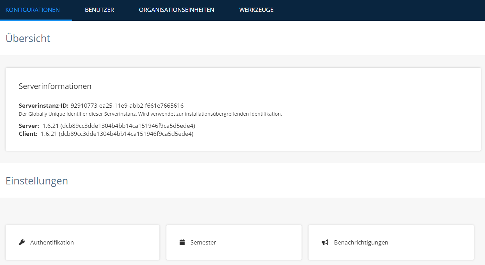Open the Organisationseinheiten tab
The width and height of the screenshot is (485, 265).
[176, 10]
